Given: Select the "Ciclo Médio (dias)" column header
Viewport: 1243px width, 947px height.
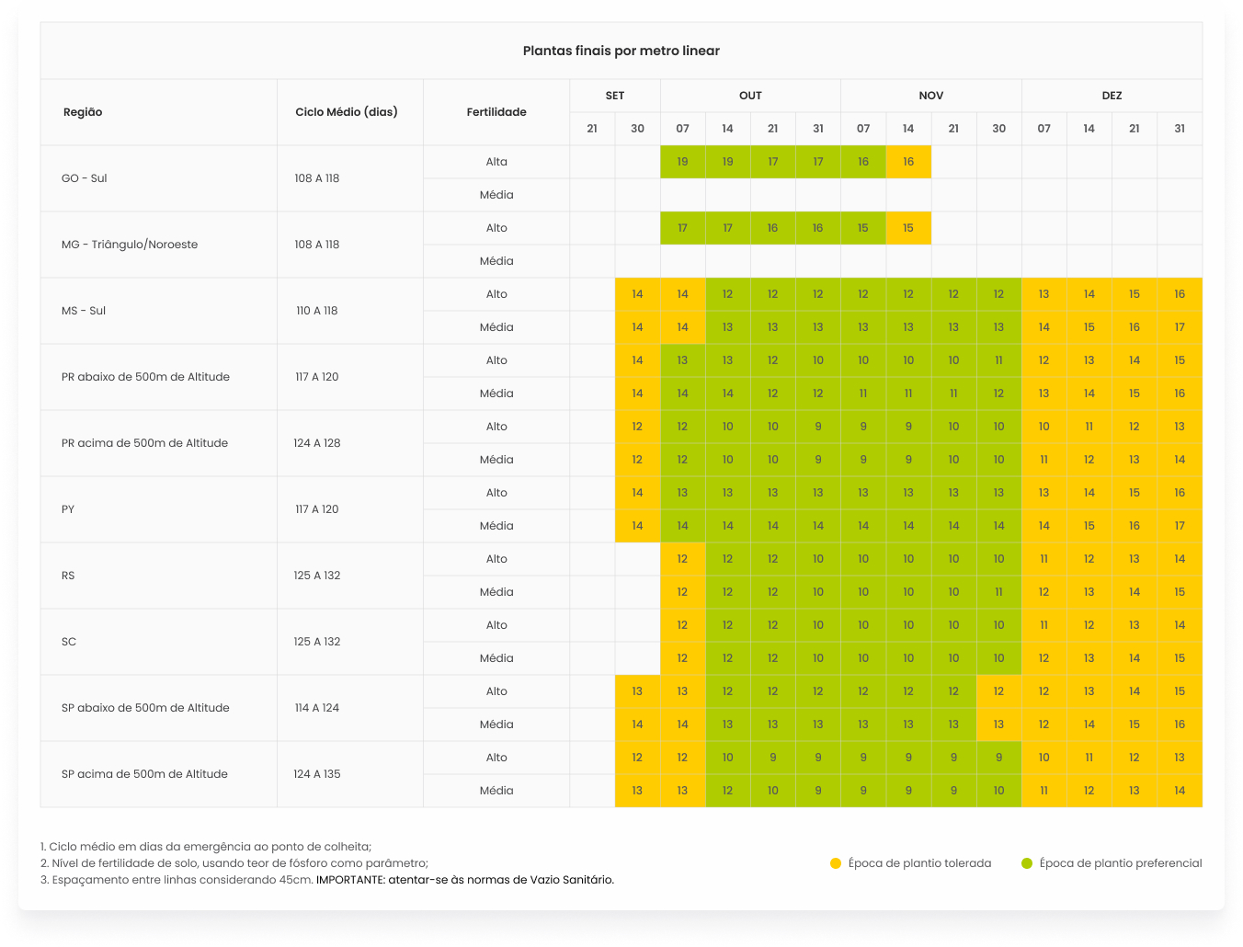Looking at the screenshot, I should click(347, 112).
